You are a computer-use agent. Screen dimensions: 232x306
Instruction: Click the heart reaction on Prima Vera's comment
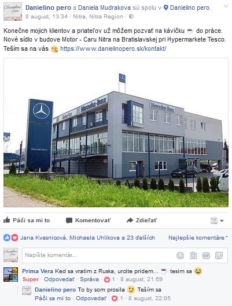(x=107, y=279)
